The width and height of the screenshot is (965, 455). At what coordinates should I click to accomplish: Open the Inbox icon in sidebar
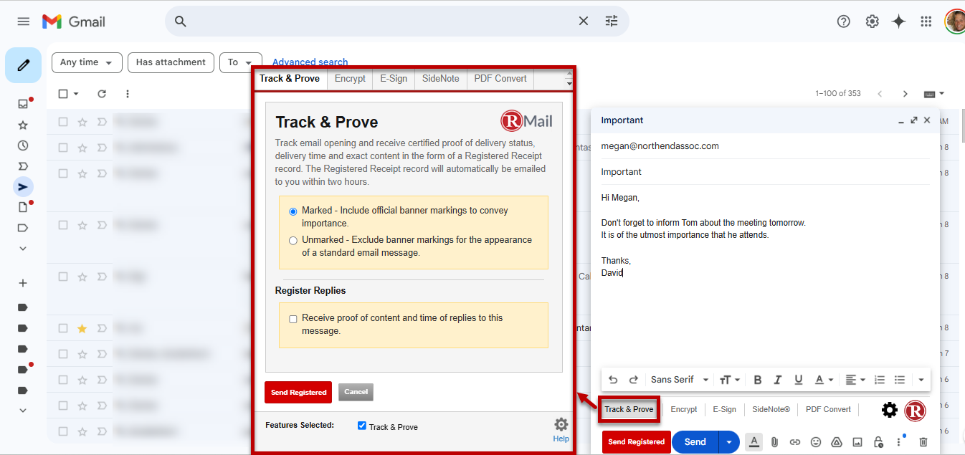tap(23, 104)
